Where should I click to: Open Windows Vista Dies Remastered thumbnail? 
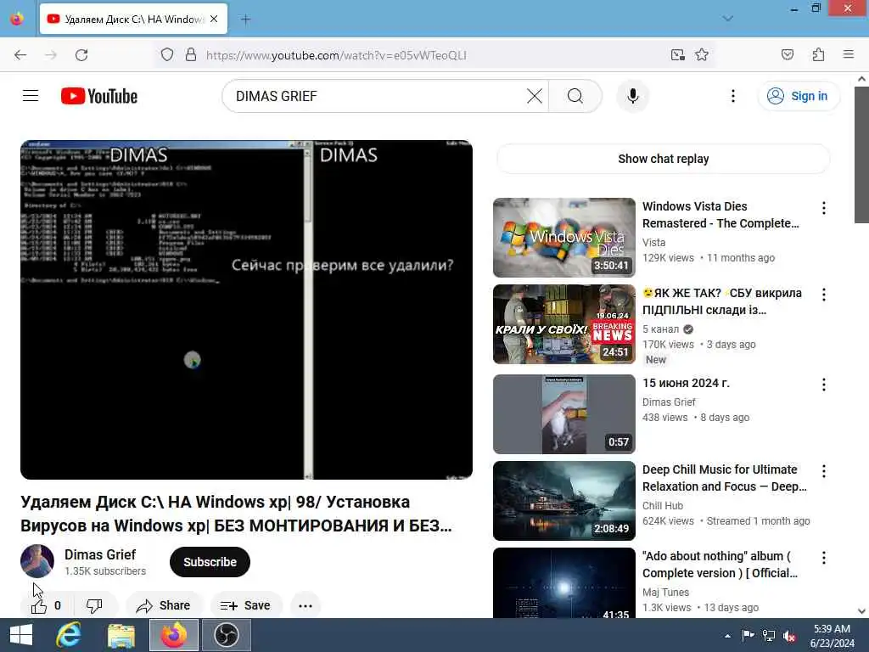pyautogui.click(x=564, y=238)
